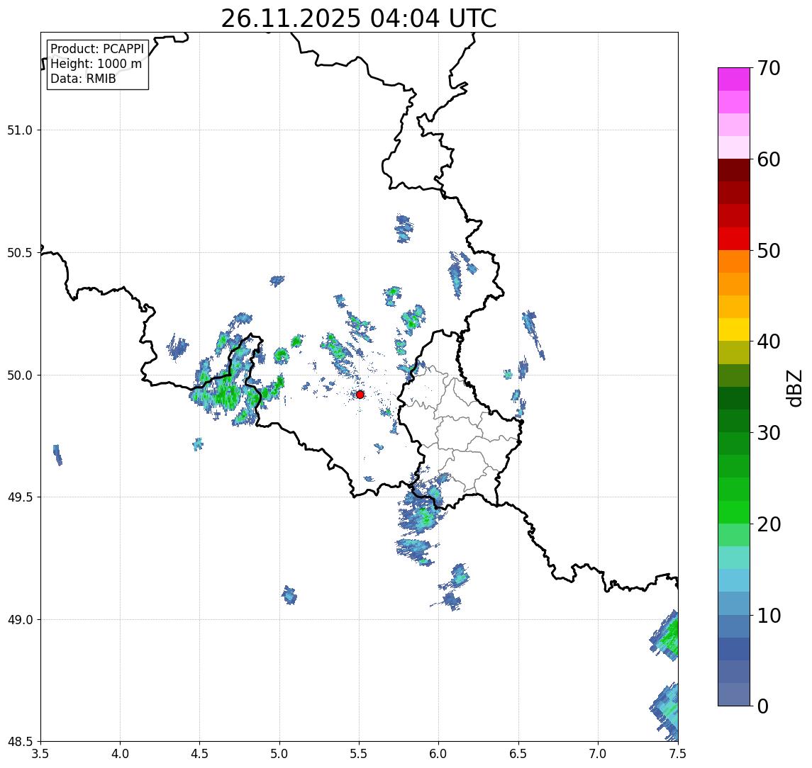Click the colorbar tick label 10
Screen dimensions: 812x768
coord(769,616)
